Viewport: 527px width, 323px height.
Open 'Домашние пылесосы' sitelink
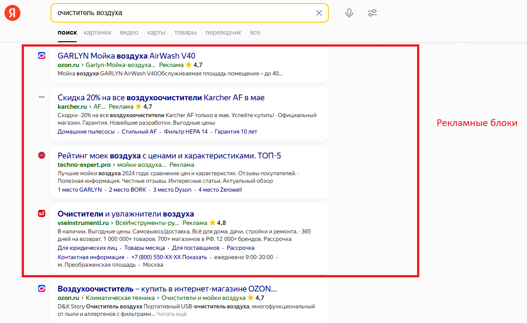[86, 132]
